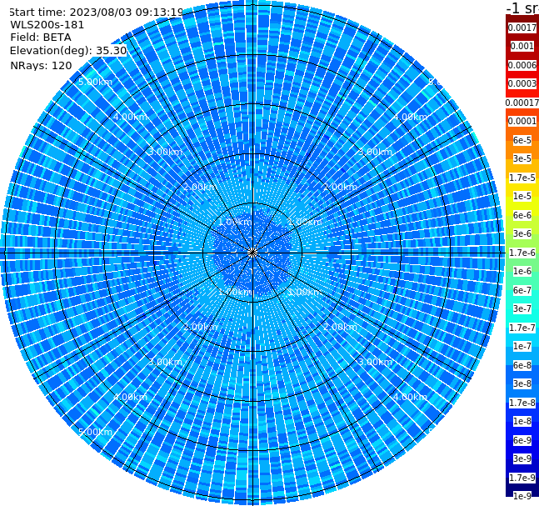
Task: Pick the 3e-6 colorbar value
Action: [522, 233]
